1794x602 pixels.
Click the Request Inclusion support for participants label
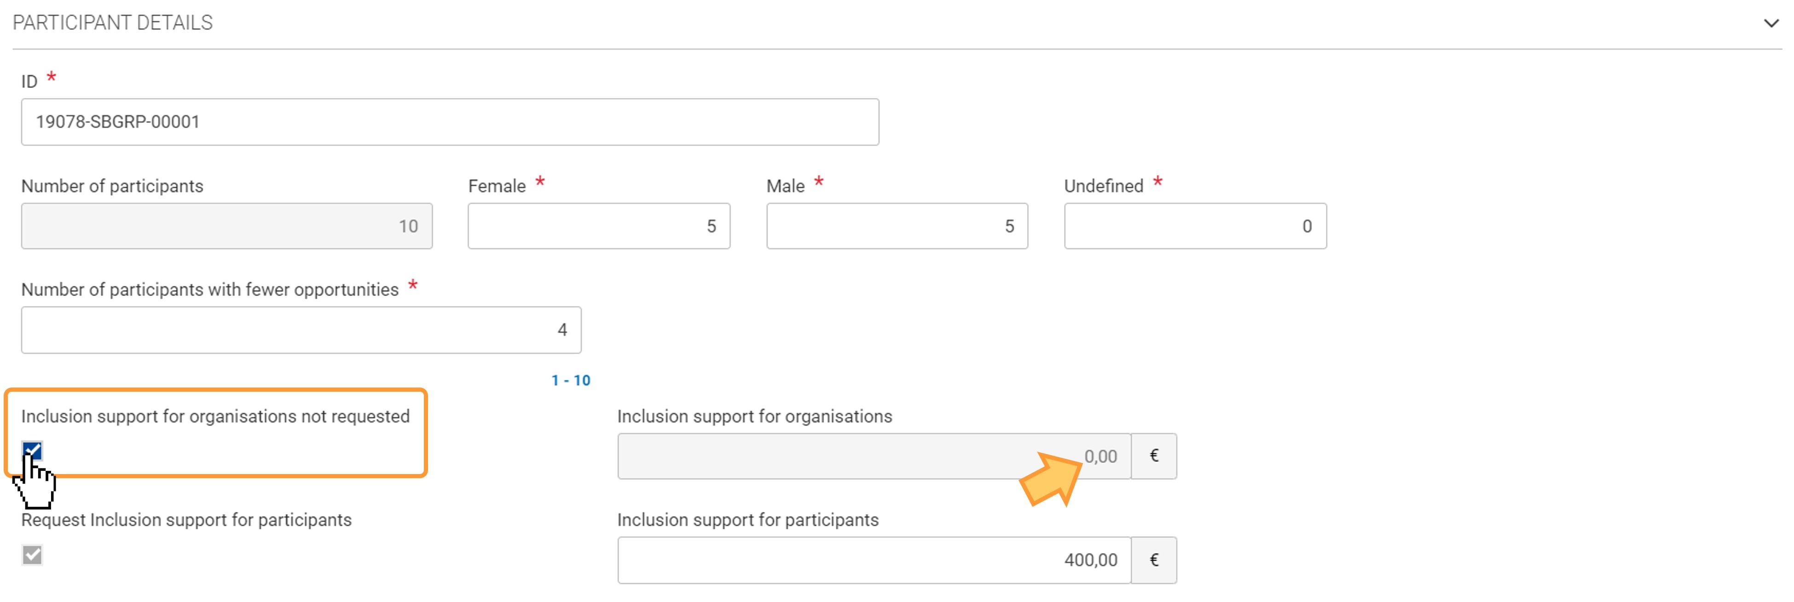point(187,521)
